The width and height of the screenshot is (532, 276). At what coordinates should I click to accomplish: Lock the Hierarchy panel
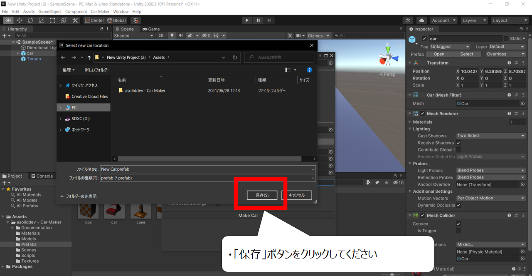point(101,29)
